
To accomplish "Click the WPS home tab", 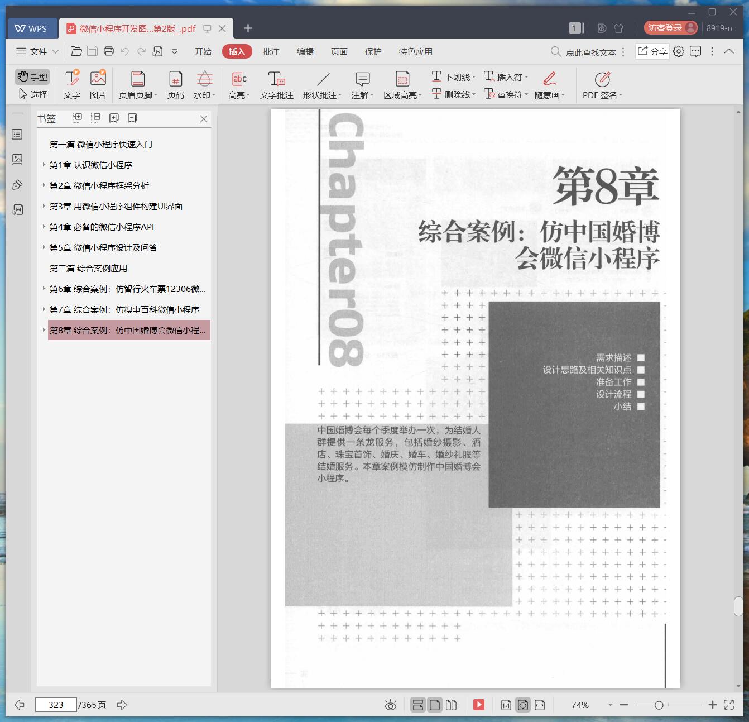I will [x=31, y=28].
